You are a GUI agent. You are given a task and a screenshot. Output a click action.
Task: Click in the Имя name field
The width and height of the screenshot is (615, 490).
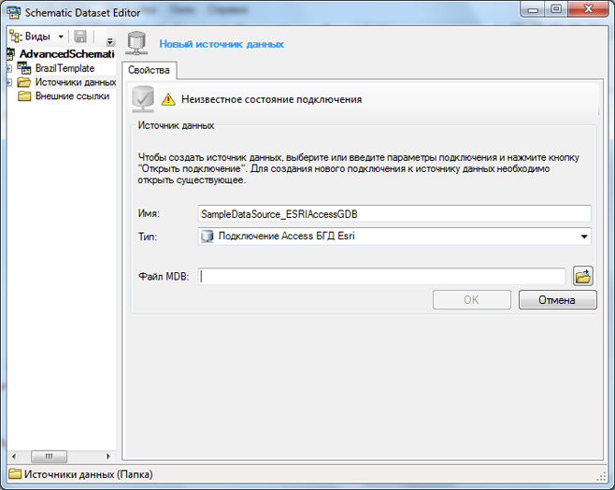click(394, 214)
